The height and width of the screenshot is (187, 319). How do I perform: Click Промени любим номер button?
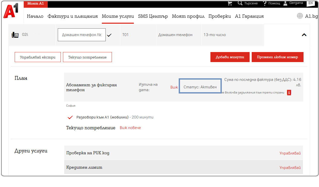coord(277,57)
